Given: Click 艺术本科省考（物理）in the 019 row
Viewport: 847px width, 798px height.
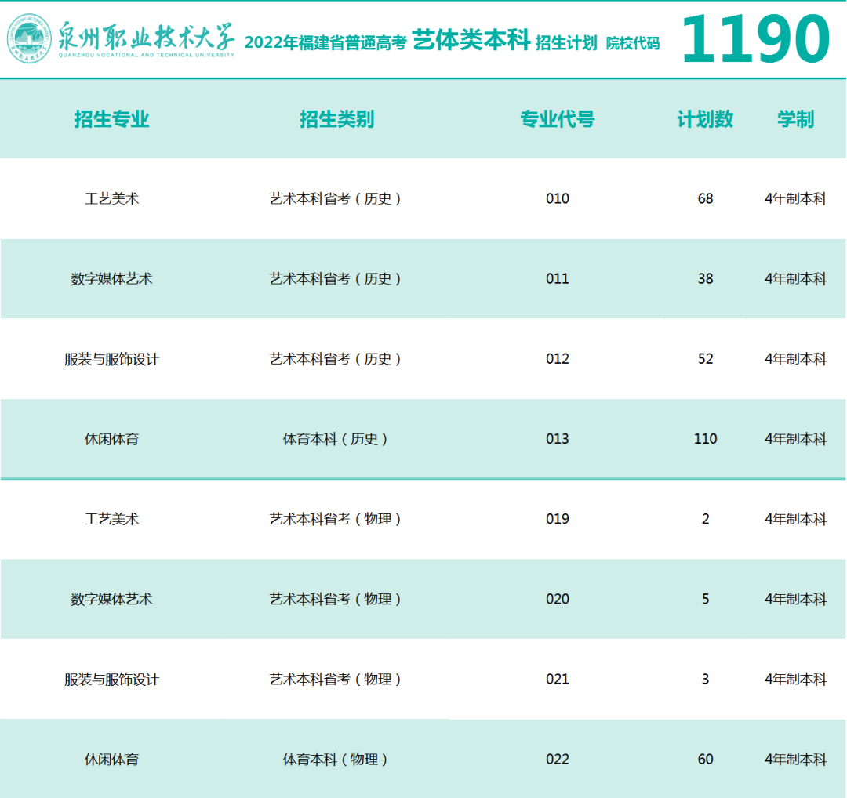Looking at the screenshot, I should tap(335, 519).
